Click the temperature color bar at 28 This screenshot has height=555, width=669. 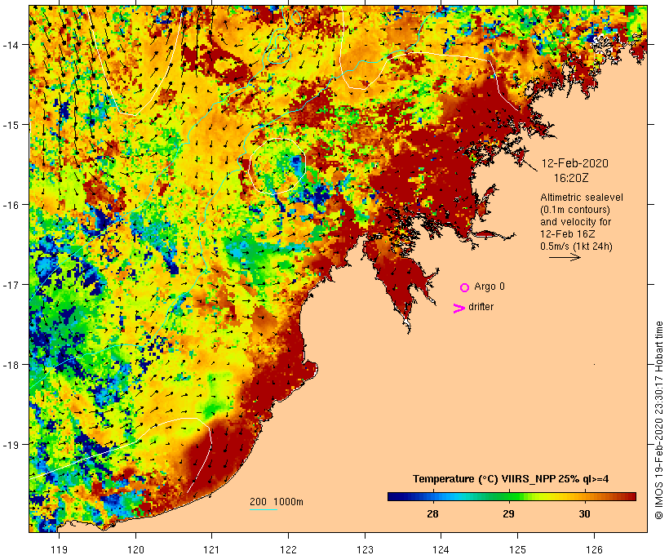point(432,496)
